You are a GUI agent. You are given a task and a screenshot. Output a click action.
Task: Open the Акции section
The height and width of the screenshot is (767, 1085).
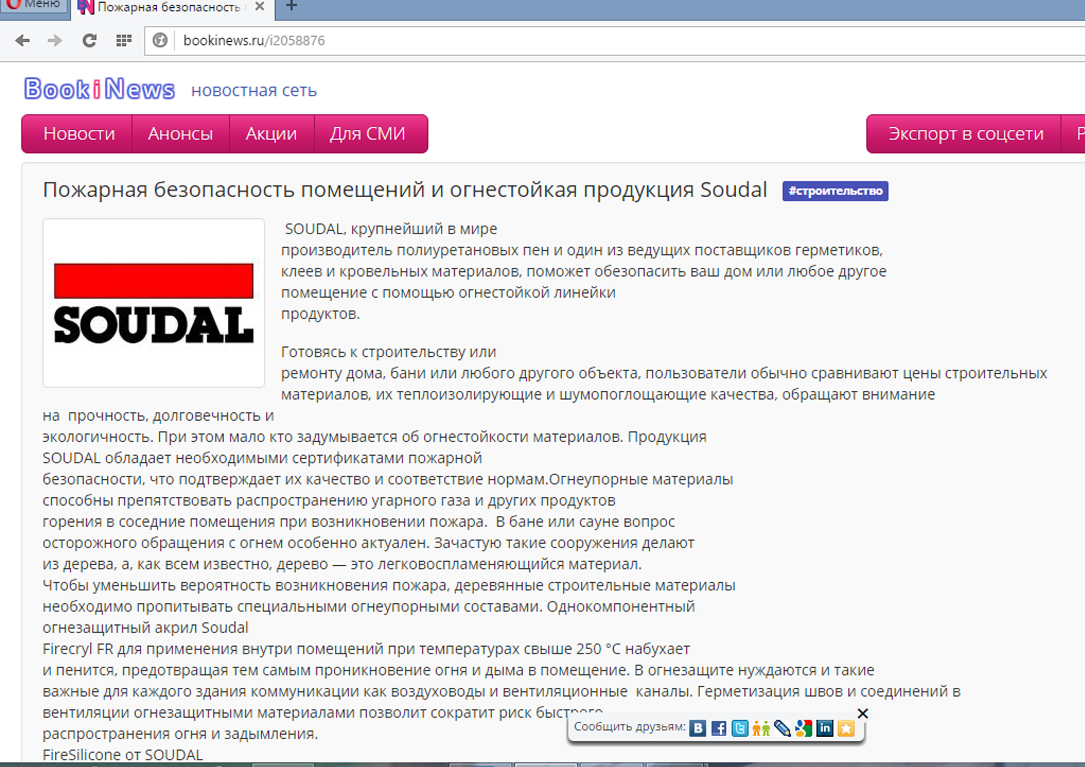point(271,134)
